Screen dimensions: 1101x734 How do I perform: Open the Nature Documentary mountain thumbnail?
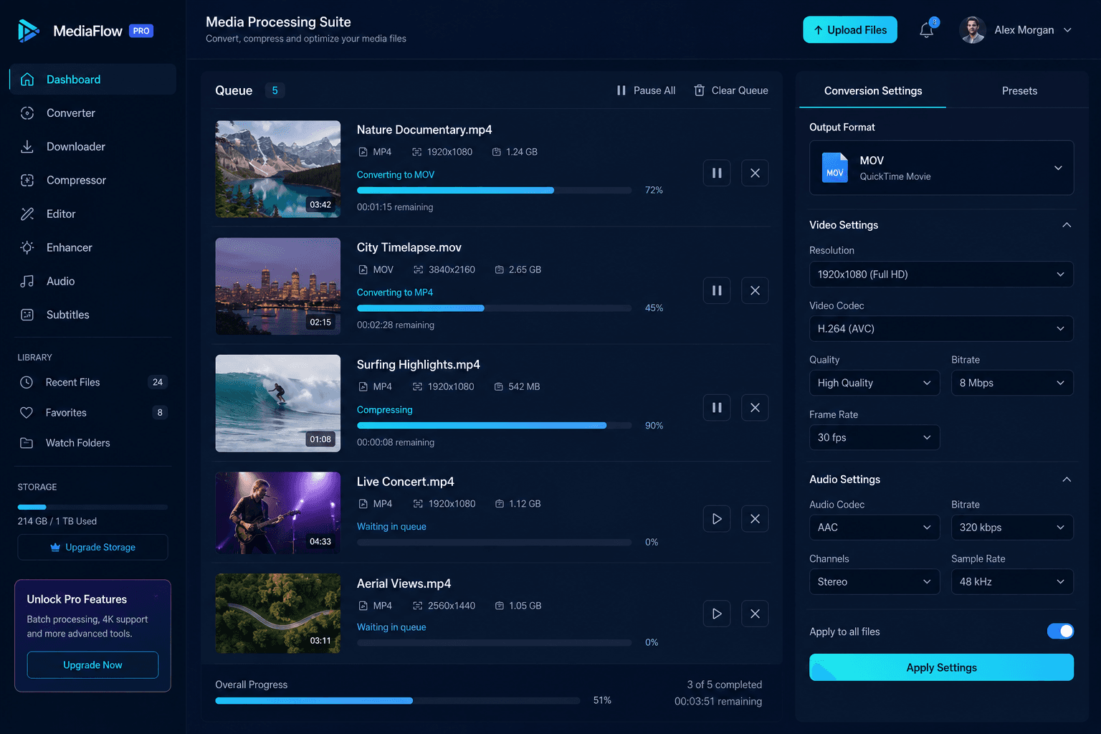coord(278,169)
